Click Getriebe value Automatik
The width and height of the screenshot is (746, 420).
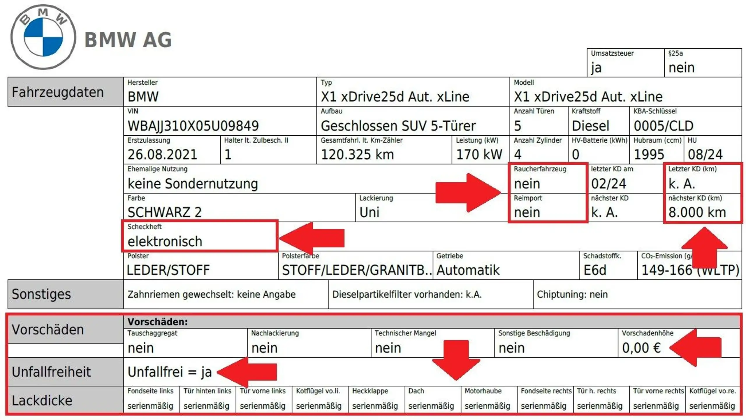[x=468, y=270]
